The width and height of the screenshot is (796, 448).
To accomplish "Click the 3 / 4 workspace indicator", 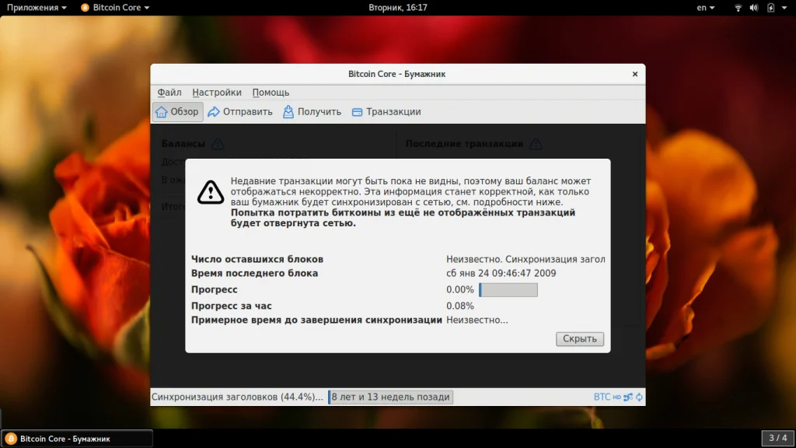I will point(777,438).
